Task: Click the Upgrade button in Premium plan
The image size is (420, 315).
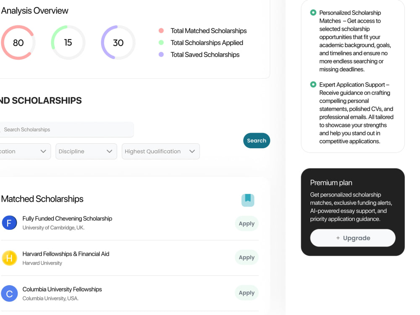Action: pos(353,238)
